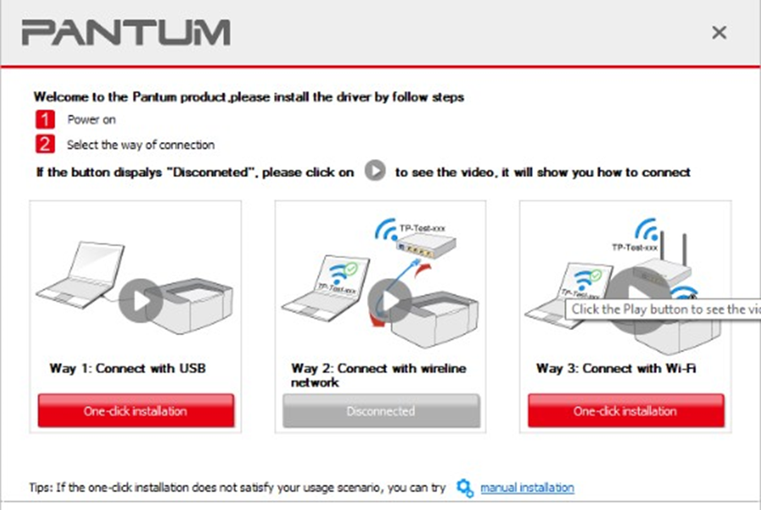
Task: Open the manual installation link
Action: (527, 488)
